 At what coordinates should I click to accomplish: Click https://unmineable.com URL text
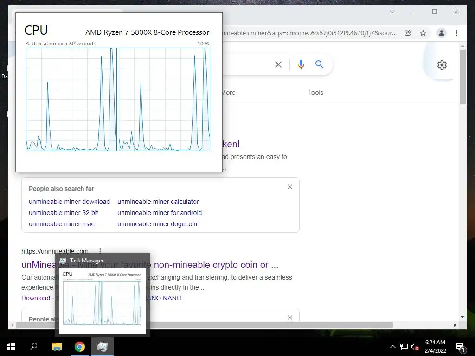coord(55,251)
